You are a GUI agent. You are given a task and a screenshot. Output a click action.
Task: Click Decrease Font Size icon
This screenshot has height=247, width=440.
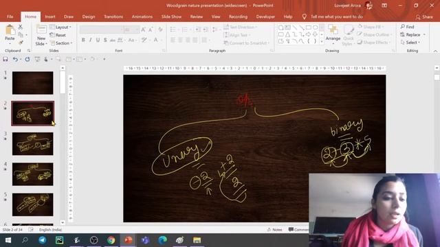pyautogui.click(x=151, y=30)
